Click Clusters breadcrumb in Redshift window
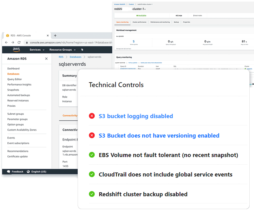Viewport: 254px width, 215px height. [x=131, y=4]
